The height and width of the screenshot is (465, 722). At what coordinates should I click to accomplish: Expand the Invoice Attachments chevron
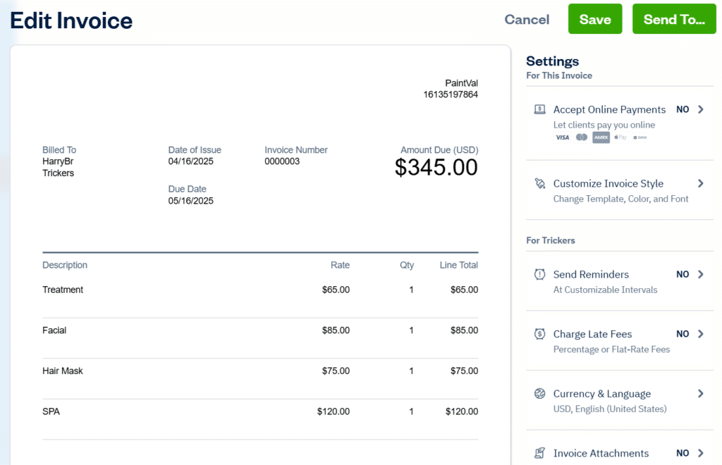pos(699,453)
